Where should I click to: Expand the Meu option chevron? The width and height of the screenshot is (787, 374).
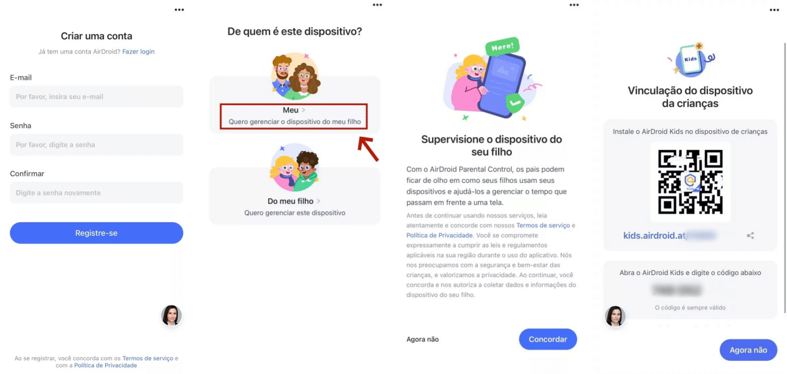pyautogui.click(x=303, y=111)
